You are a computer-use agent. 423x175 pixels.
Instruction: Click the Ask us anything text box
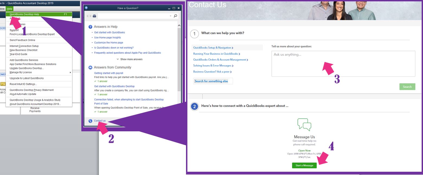point(343,64)
